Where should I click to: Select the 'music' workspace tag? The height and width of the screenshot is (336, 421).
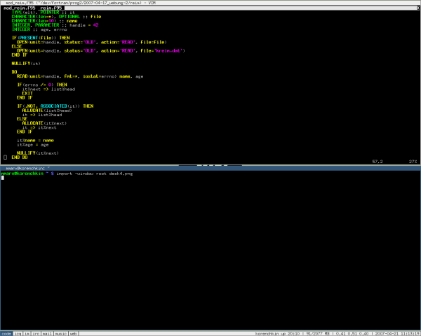60,334
